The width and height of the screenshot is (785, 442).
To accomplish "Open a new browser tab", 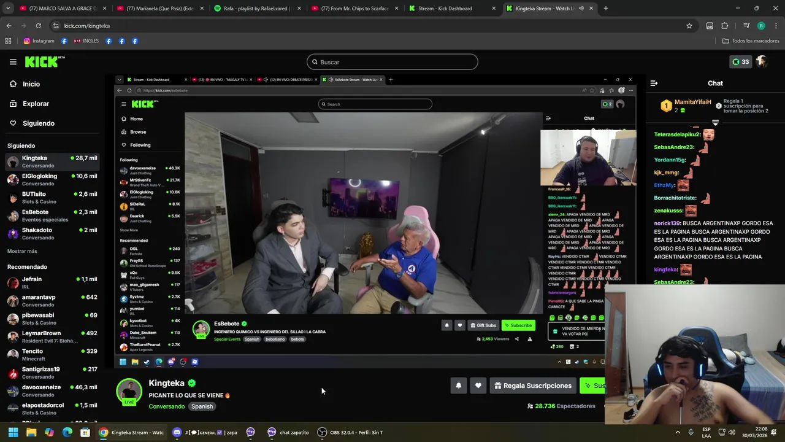I will pos(605,9).
